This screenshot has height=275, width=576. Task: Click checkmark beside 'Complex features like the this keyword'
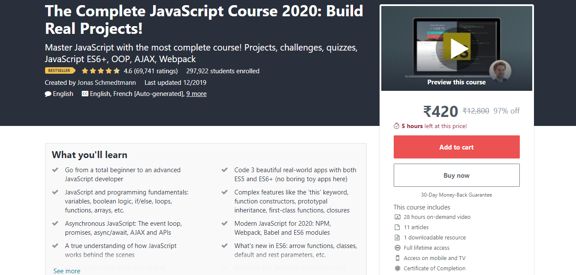point(225,192)
